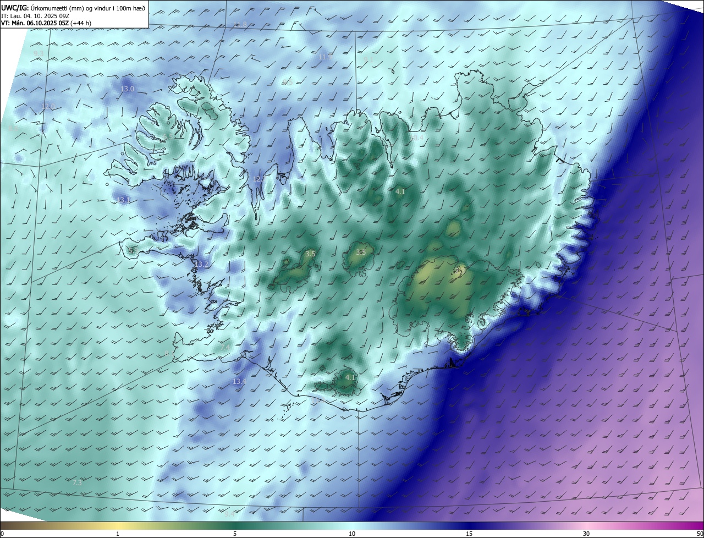The width and height of the screenshot is (704, 538).
Task: Click the 13.4 value label on the map
Action: coord(239,381)
